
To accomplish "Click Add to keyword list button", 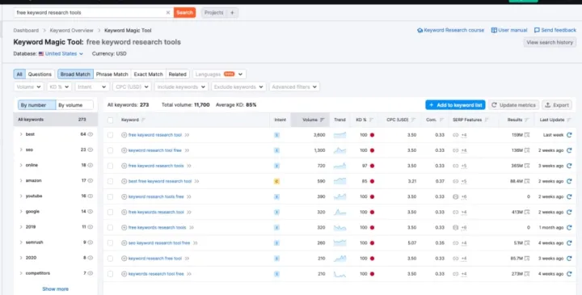I will click(455, 105).
